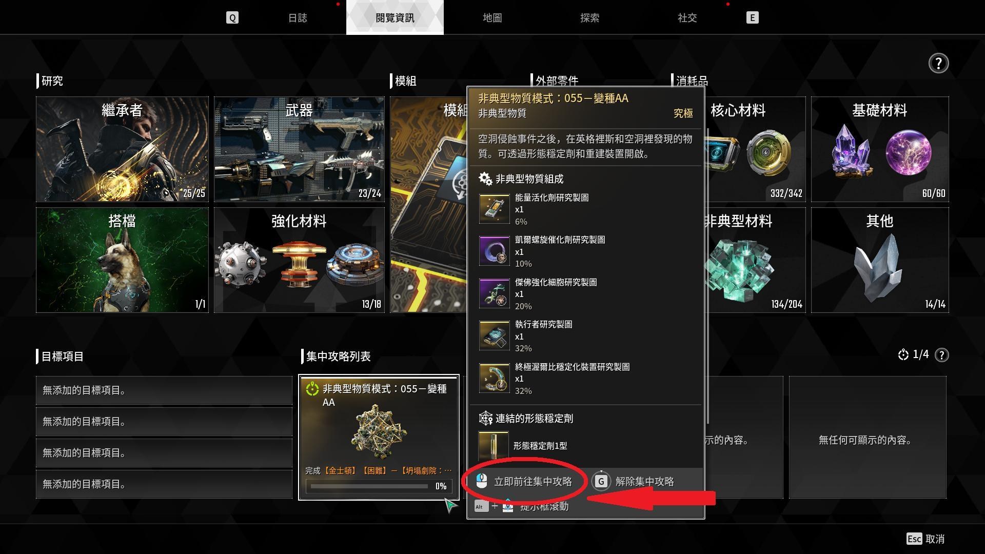Click the 傑佛強化細胞研究製圖 item icon
Image resolution: width=985 pixels, height=554 pixels.
coord(494,293)
